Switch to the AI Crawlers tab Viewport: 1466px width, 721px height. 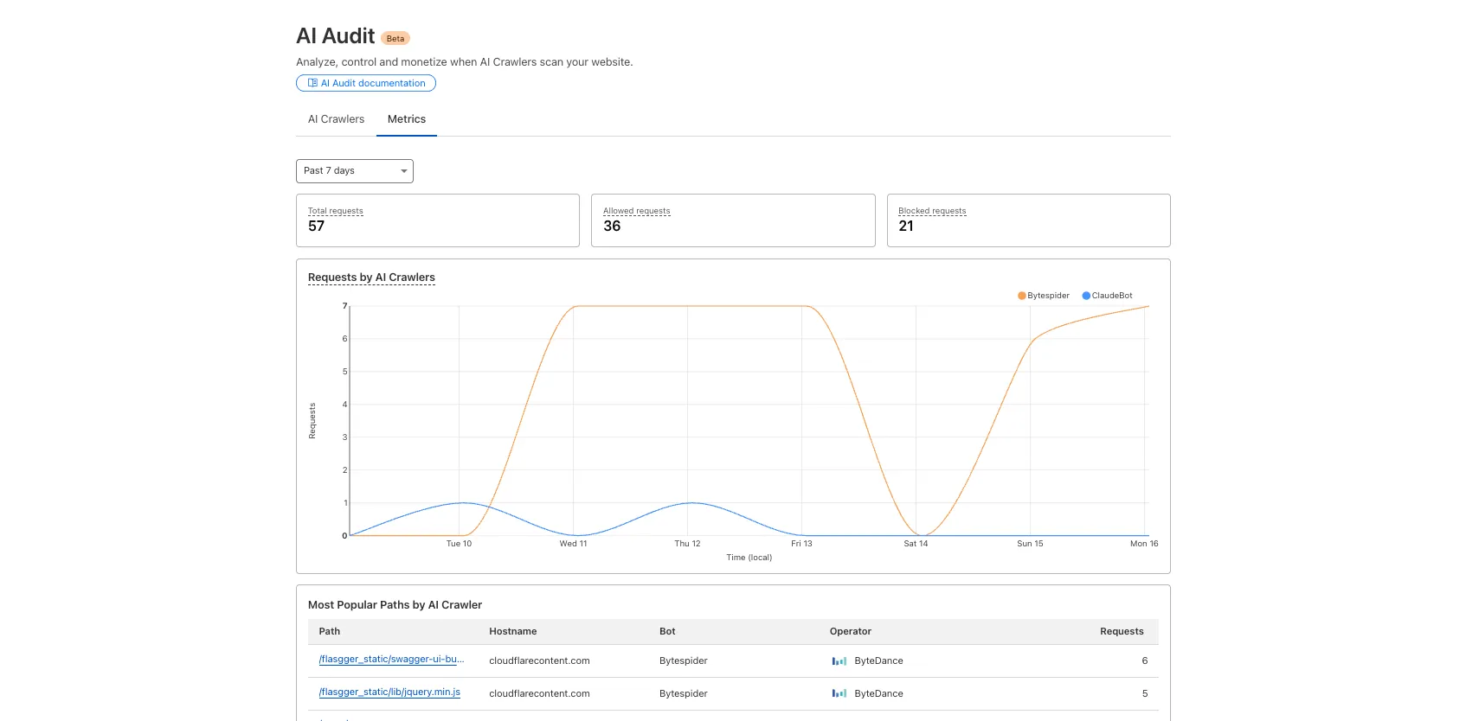coord(336,119)
